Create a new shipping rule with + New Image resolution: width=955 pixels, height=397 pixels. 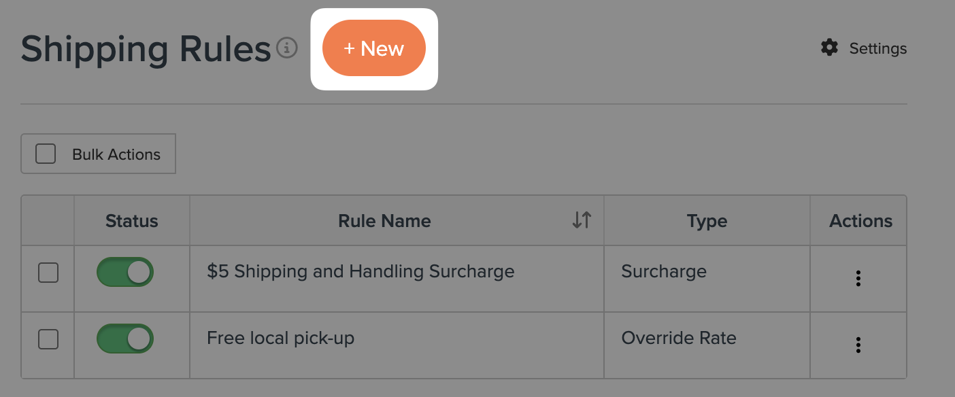click(373, 48)
